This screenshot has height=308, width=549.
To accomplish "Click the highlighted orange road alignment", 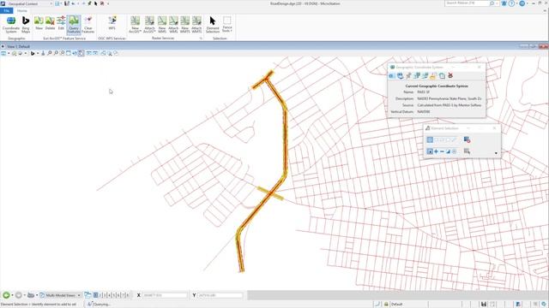I will [285, 139].
